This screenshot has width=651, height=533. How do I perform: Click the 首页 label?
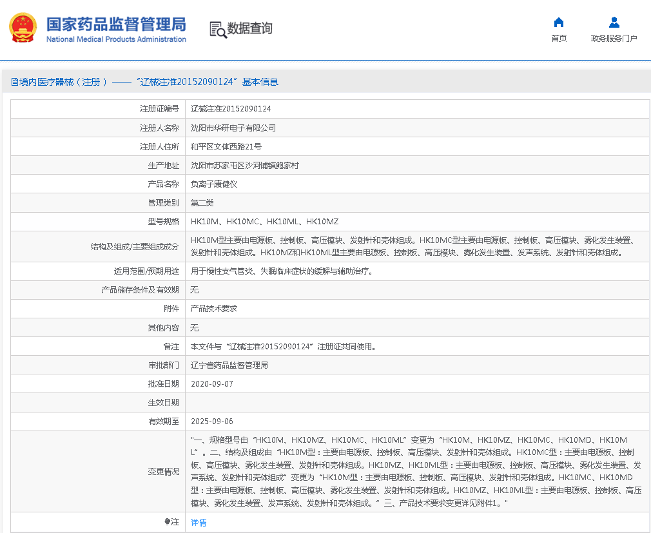tap(559, 38)
